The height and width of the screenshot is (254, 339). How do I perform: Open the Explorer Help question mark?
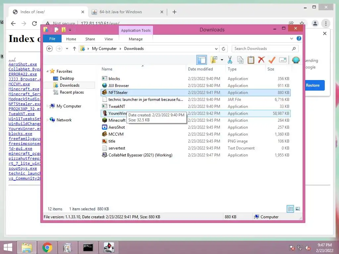pos(299,38)
